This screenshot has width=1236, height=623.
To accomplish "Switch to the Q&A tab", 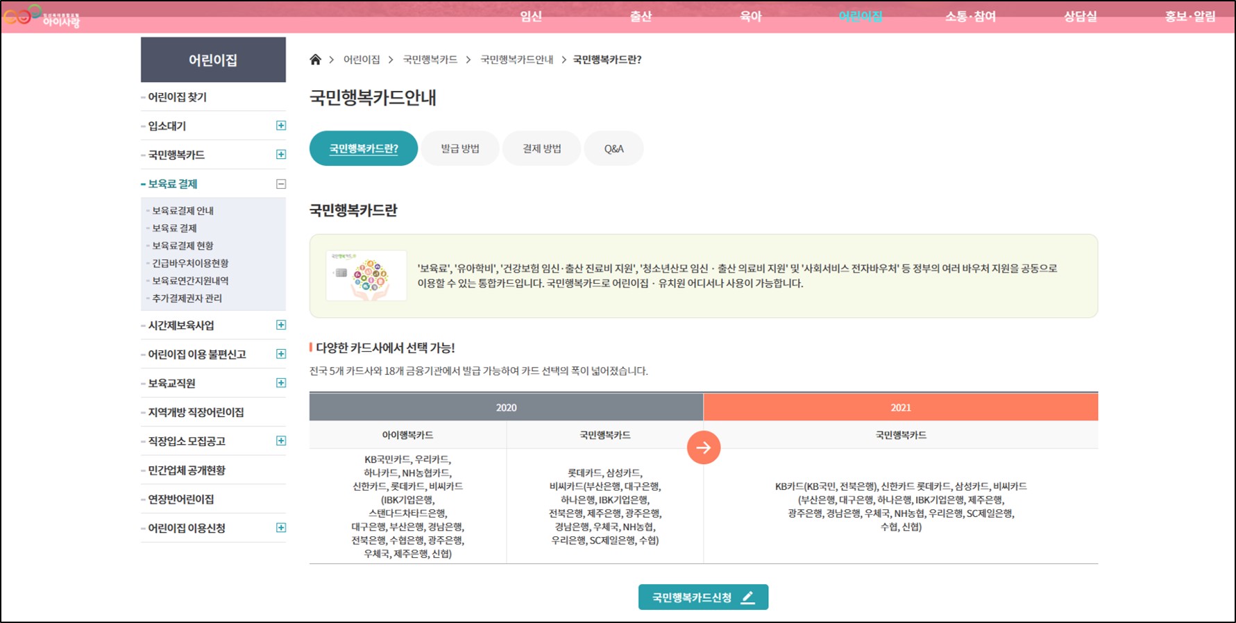I will pyautogui.click(x=613, y=148).
